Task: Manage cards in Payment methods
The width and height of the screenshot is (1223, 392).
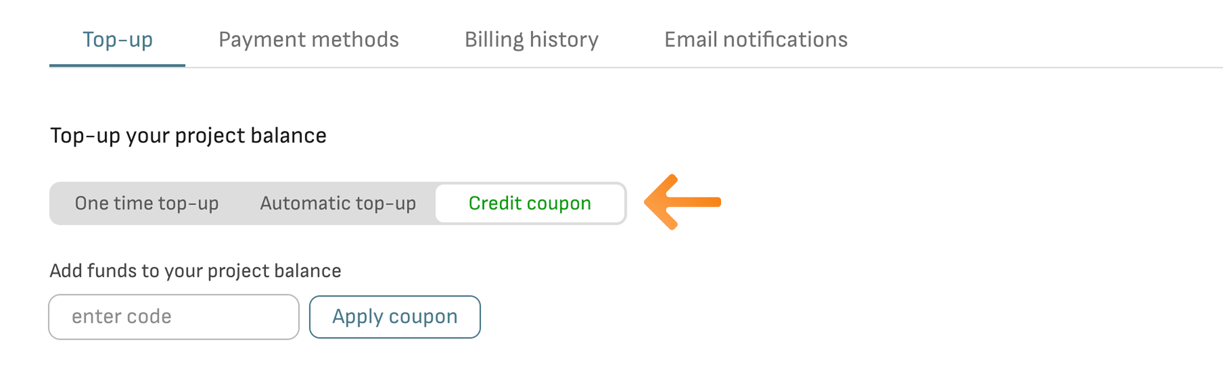Action: pos(308,39)
